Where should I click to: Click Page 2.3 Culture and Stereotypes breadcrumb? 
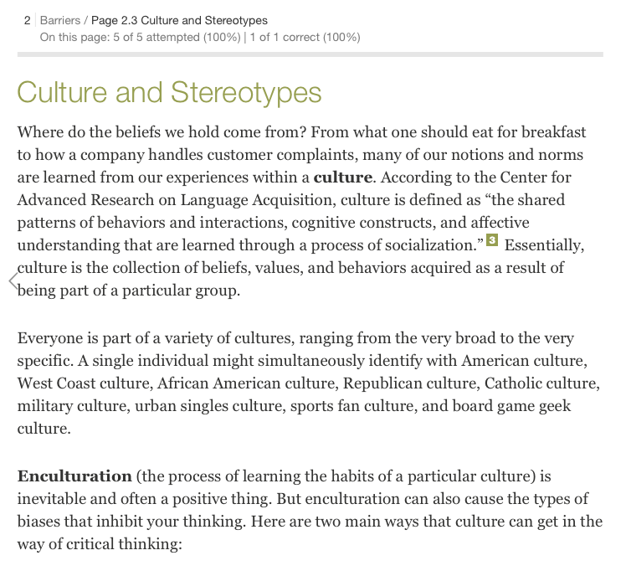[179, 20]
